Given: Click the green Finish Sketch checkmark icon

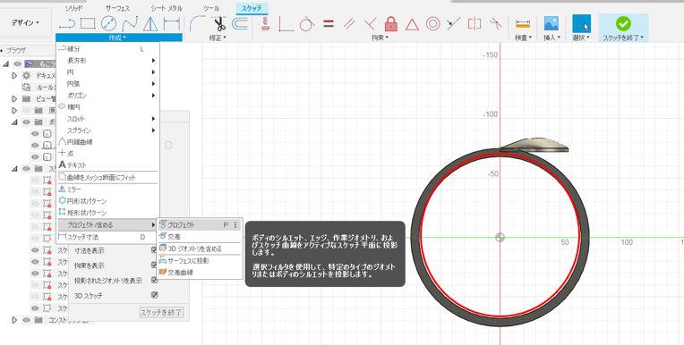Looking at the screenshot, I should coord(623,23).
